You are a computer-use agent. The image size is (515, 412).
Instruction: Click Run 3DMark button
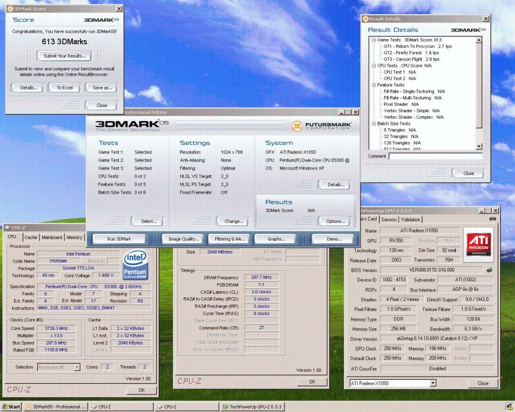[x=119, y=239]
